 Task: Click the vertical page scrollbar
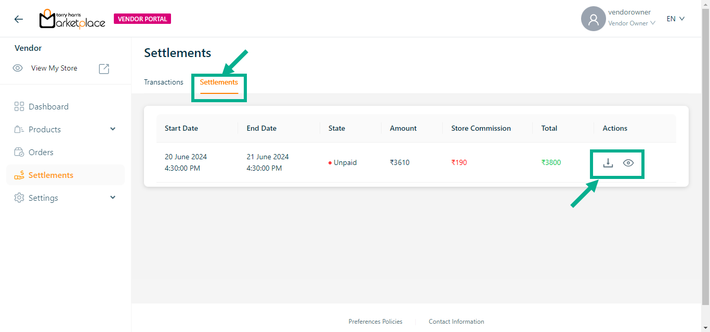[705, 156]
